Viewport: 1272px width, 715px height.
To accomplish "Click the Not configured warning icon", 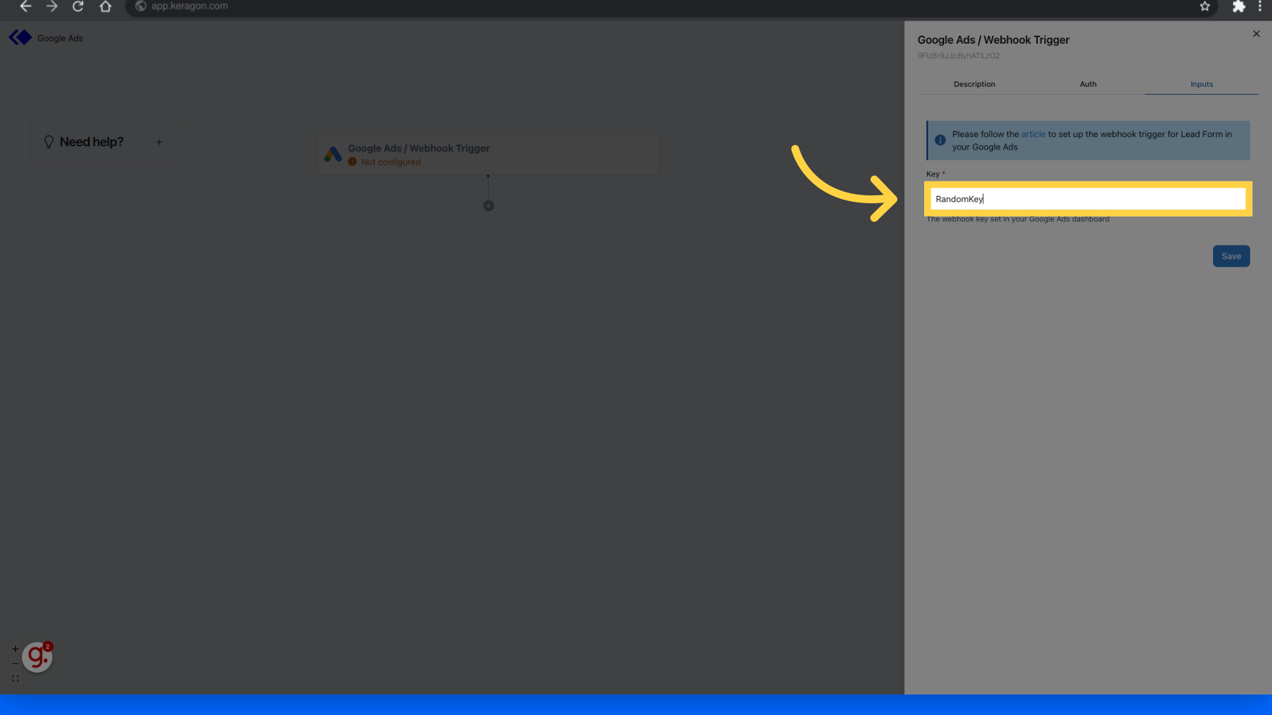I will click(x=352, y=162).
